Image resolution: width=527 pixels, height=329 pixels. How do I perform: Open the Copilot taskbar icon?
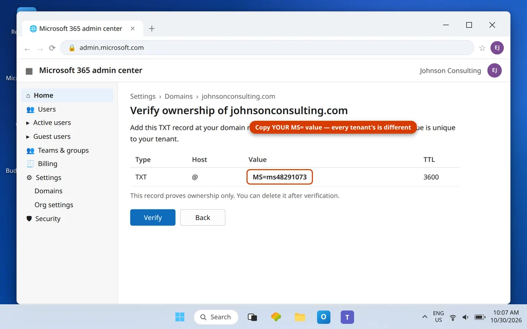click(276, 317)
